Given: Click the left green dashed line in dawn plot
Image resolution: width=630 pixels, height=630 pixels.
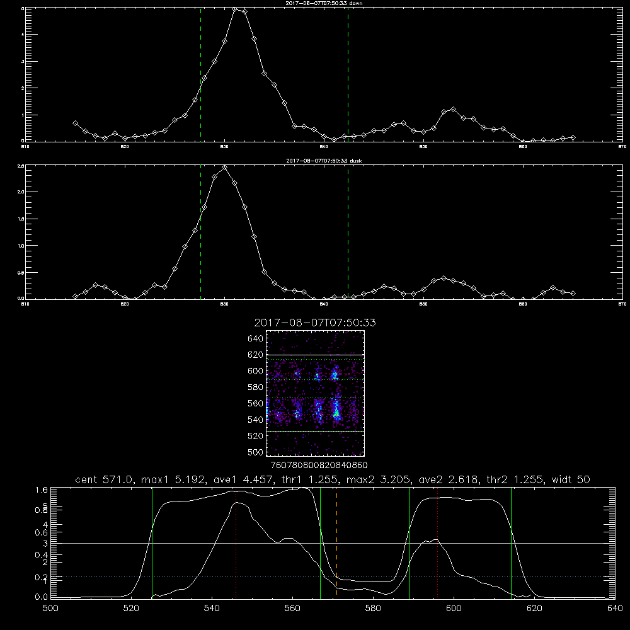Looking at the screenshot, I should pyautogui.click(x=200, y=74).
